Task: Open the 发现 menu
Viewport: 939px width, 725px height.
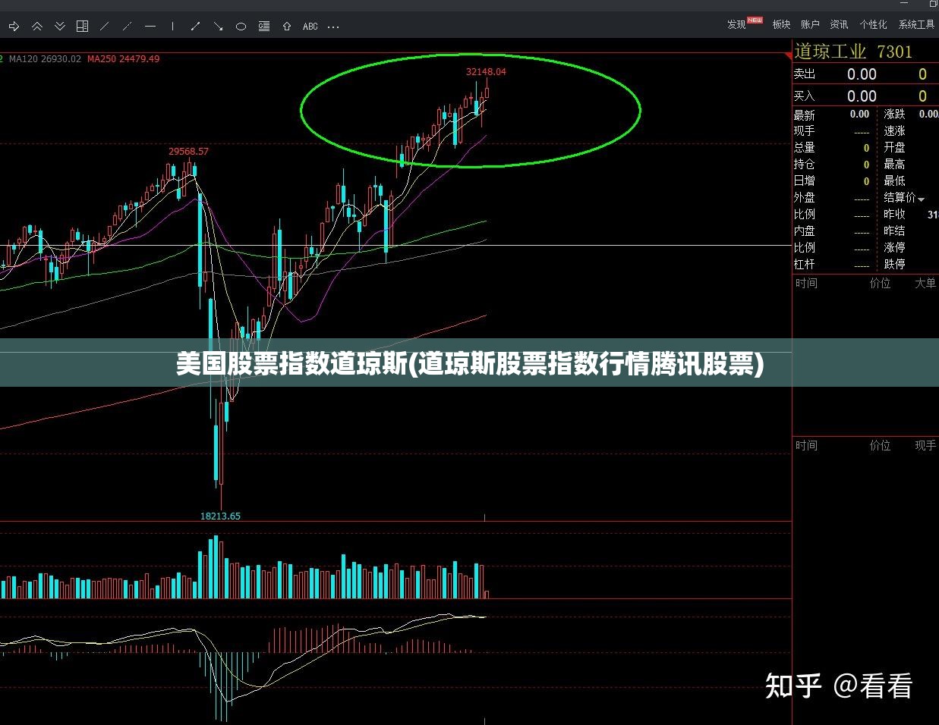Action: pos(737,24)
